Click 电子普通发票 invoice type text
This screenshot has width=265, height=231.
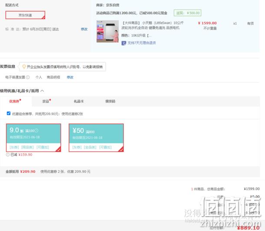pyautogui.click(x=15, y=77)
